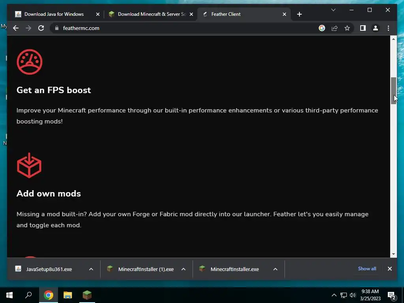Close the Feather Client tab

[284, 14]
